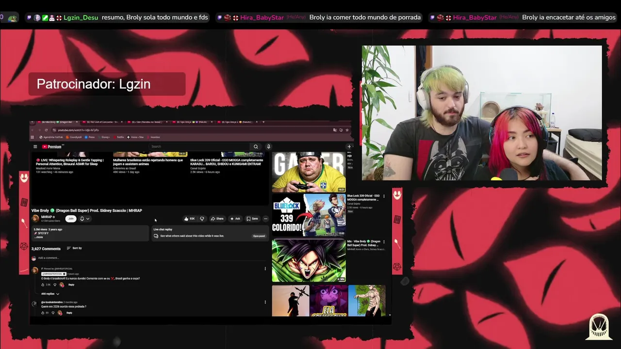Switch to The Cost of Concordia tab
The width and height of the screenshot is (621, 349).
click(x=103, y=122)
